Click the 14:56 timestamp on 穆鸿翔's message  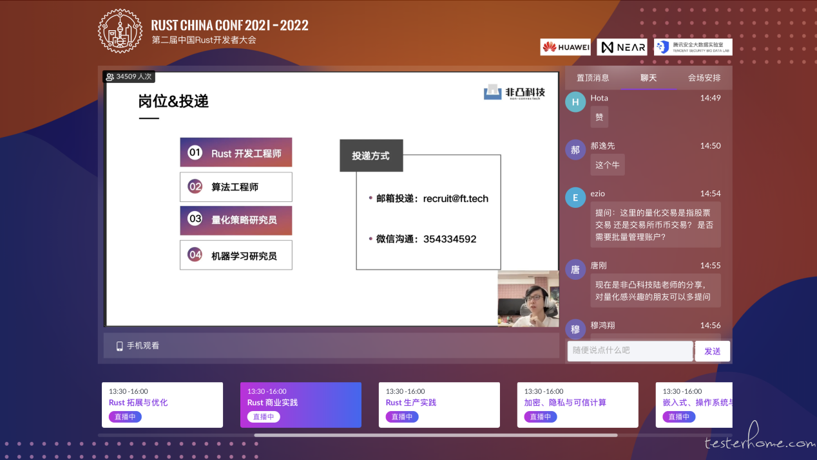tap(711, 326)
